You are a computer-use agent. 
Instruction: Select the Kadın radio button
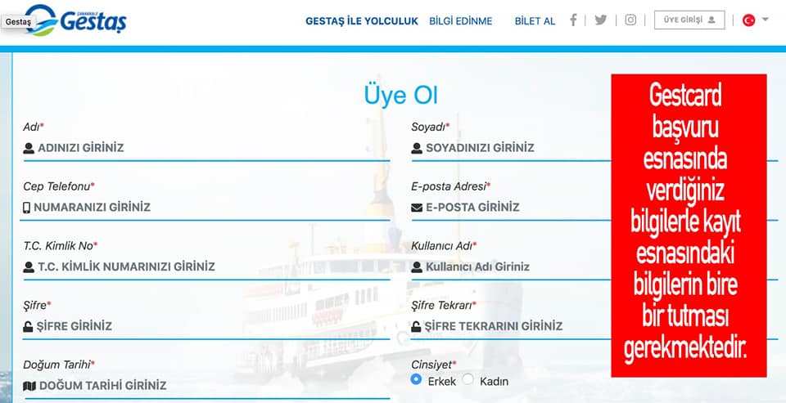[468, 379]
